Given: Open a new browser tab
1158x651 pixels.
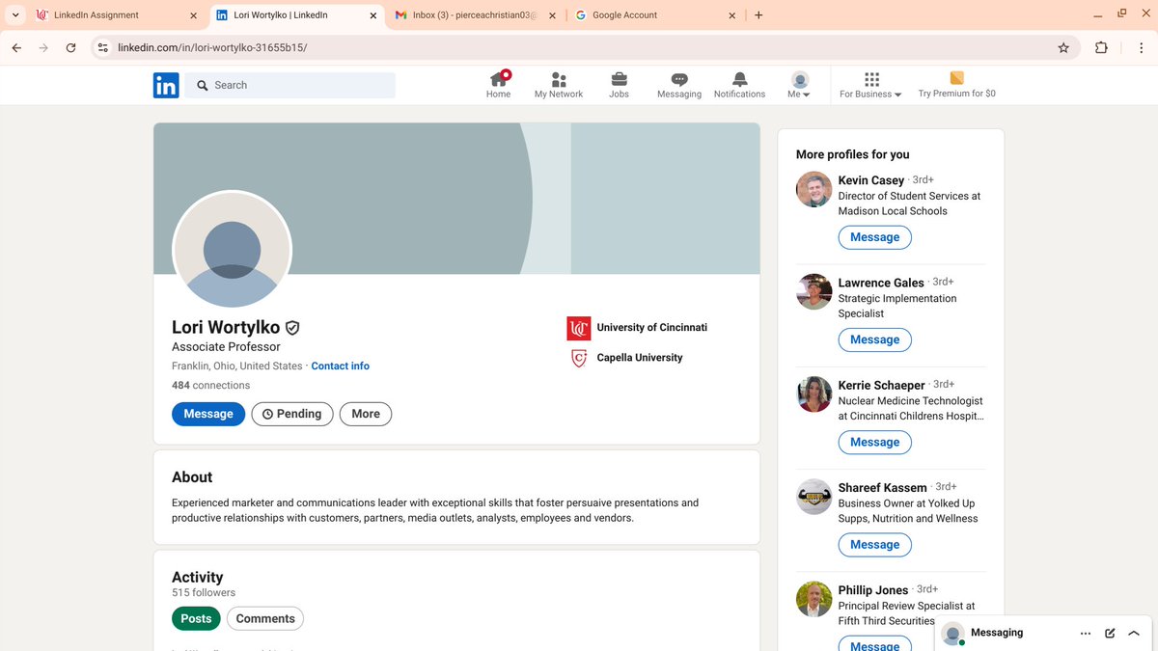Looking at the screenshot, I should (x=758, y=15).
